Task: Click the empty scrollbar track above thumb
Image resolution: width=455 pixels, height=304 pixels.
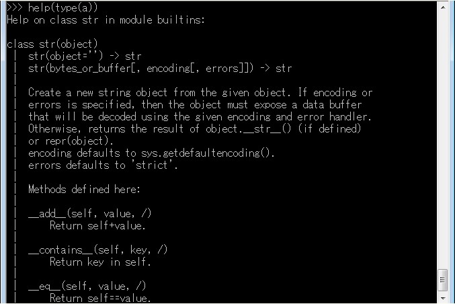Action: [443, 141]
